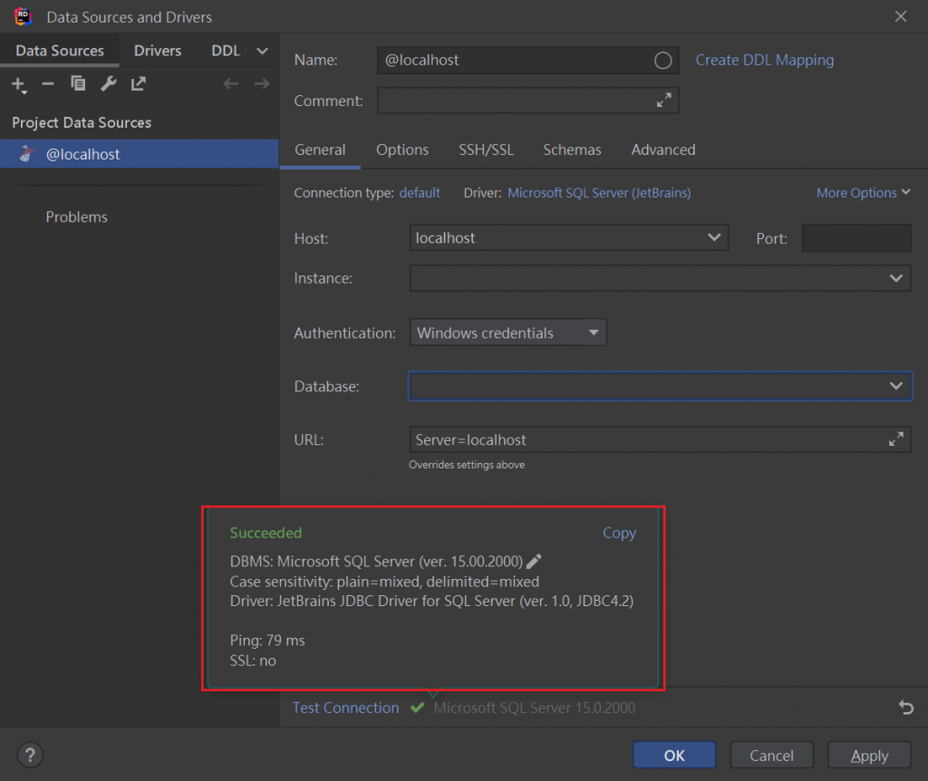Click the green connection success checkmark
The image size is (928, 781).
click(x=417, y=707)
